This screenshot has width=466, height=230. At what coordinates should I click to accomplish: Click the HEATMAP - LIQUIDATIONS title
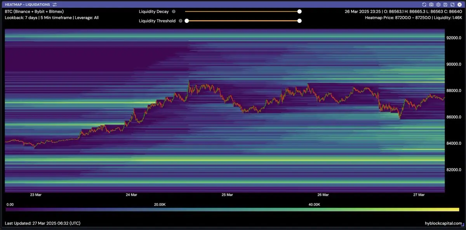[x=27, y=5]
